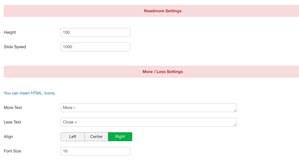Viewport: 299px width, 160px height.
Task: Click the Readmore Settings header bar
Action: (151, 11)
